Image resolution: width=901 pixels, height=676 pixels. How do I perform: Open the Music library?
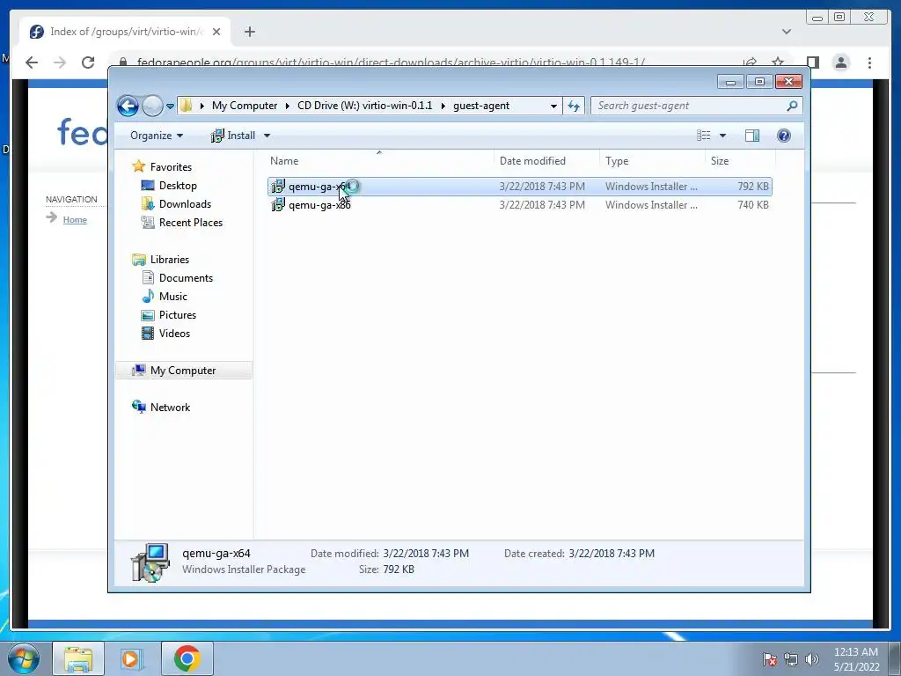click(x=173, y=296)
